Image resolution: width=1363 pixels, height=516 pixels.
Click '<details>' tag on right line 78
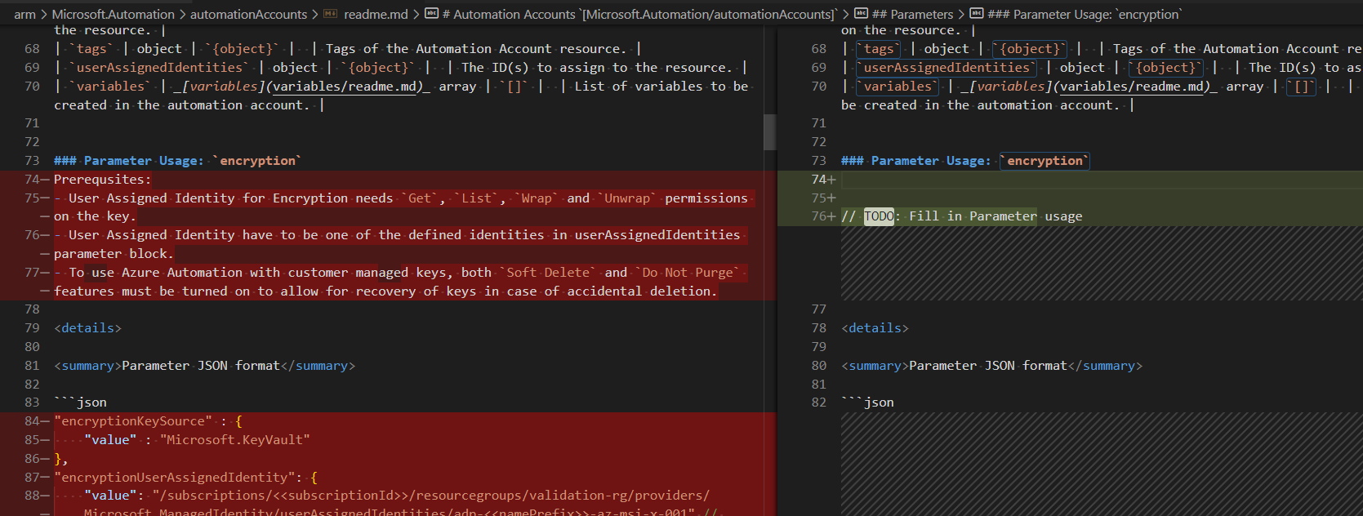pos(875,328)
